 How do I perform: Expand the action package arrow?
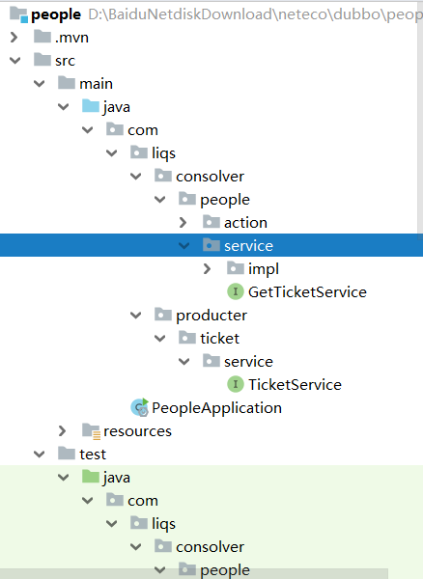pyautogui.click(x=183, y=222)
